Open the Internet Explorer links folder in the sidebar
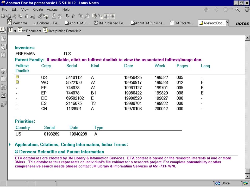250x187 pixels. tap(3, 87)
